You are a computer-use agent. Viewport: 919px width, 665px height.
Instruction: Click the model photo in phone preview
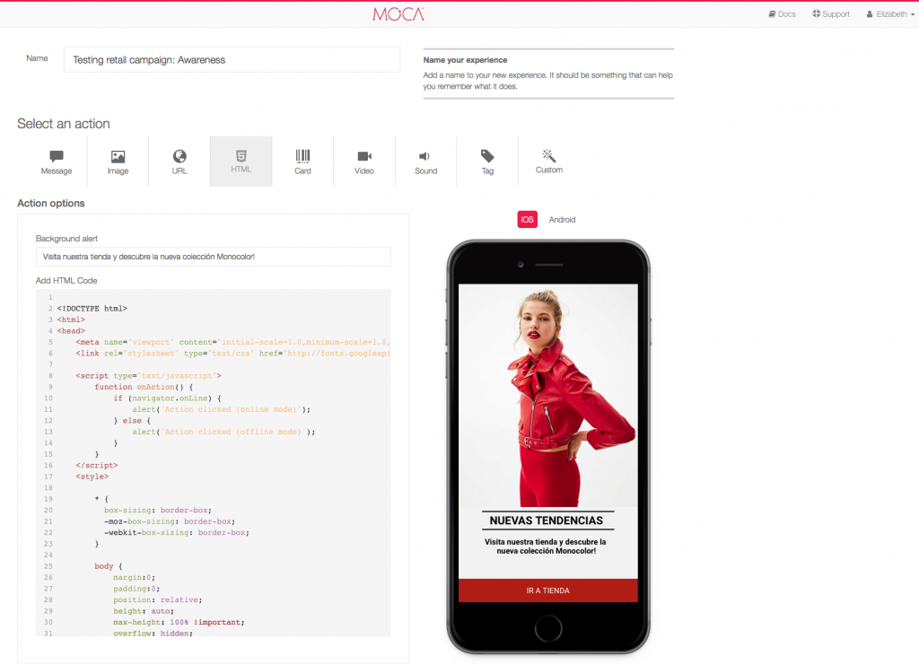548,396
